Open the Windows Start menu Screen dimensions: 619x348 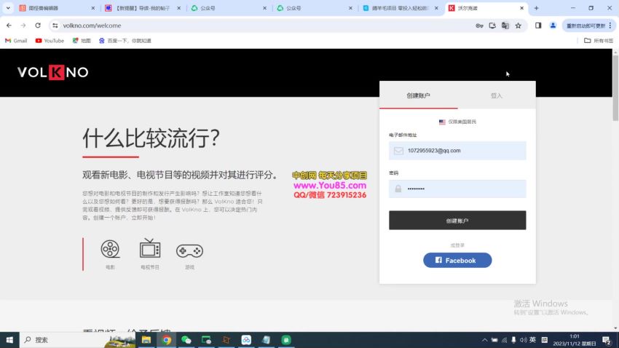tap(9, 340)
